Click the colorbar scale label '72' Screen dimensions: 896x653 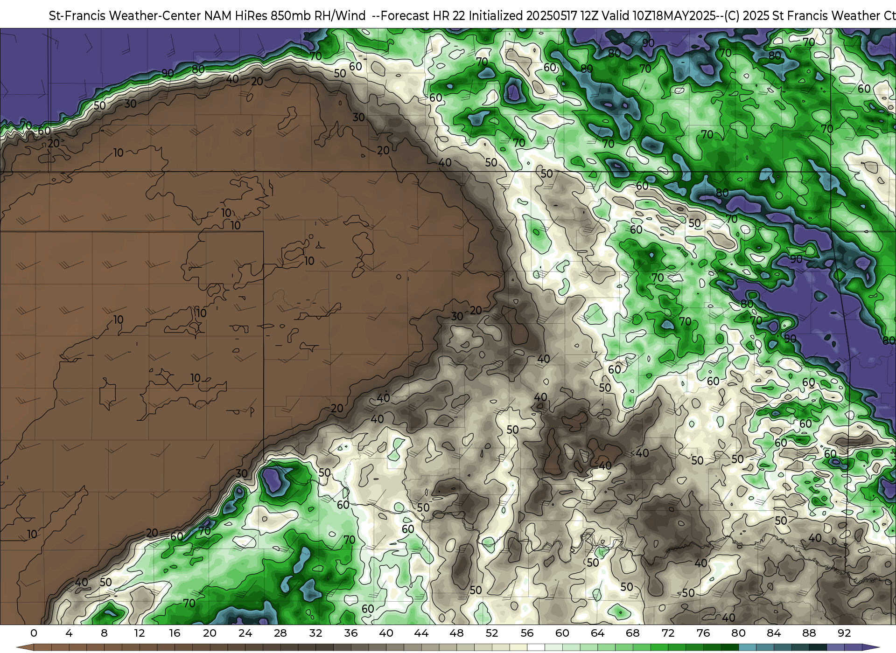pos(668,633)
